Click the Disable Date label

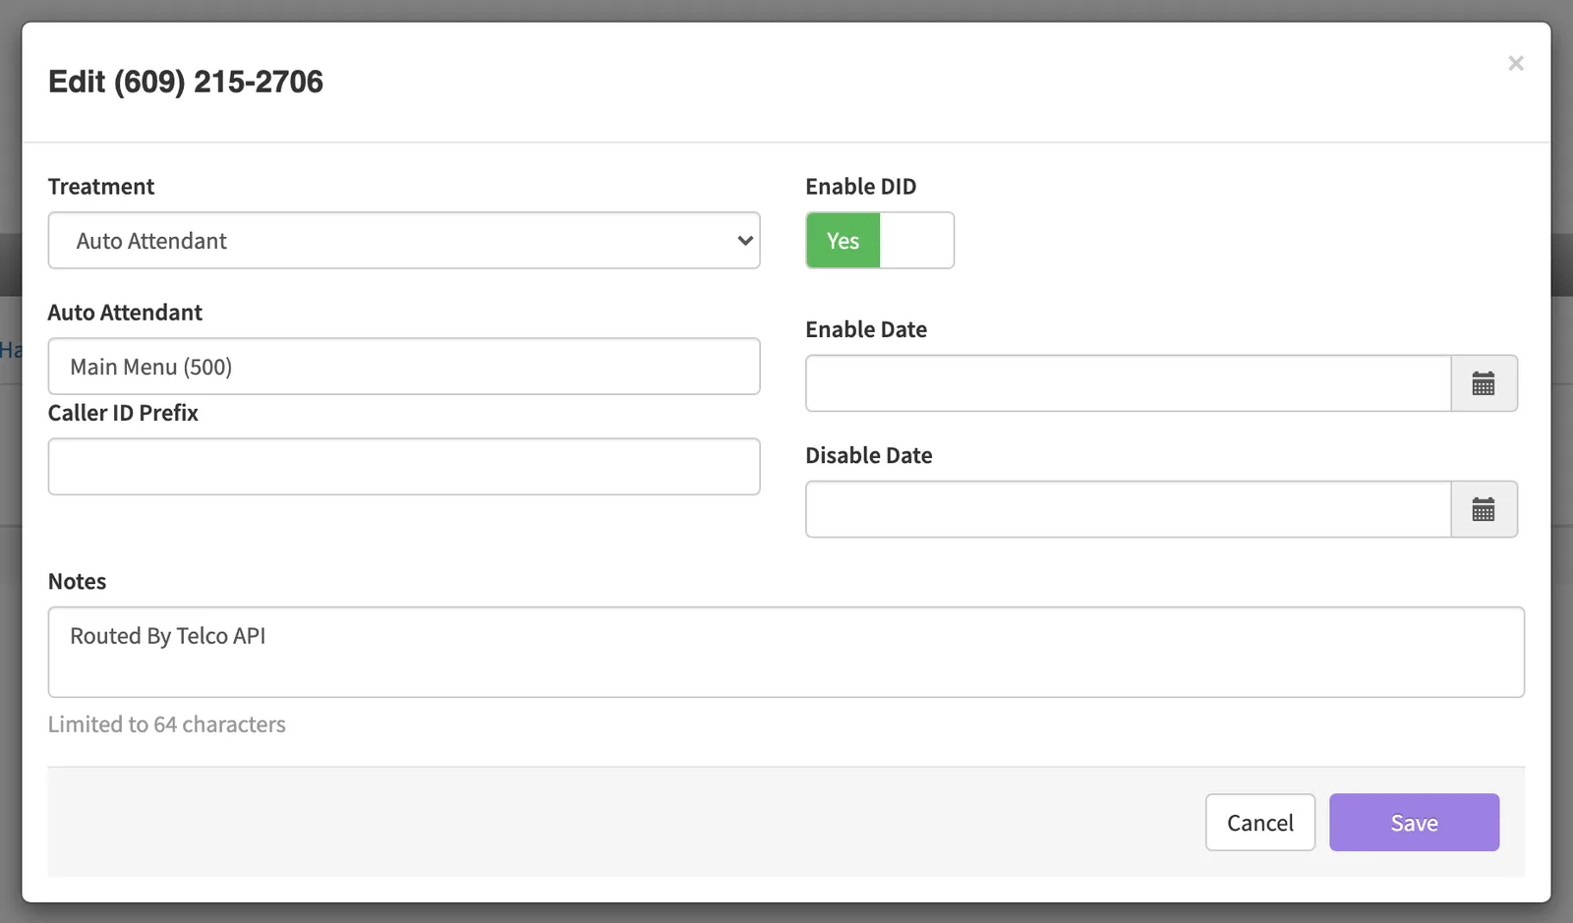[869, 456]
